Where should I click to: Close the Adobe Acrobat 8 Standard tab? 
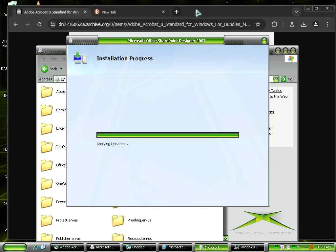coord(85,12)
